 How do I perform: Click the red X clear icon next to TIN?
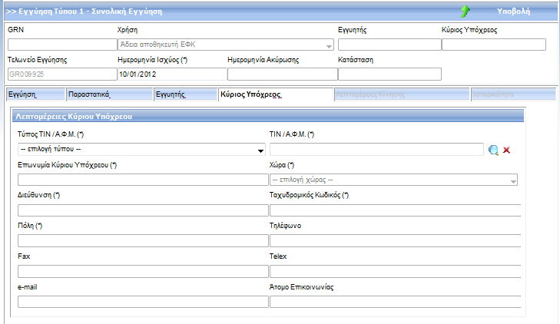(506, 150)
